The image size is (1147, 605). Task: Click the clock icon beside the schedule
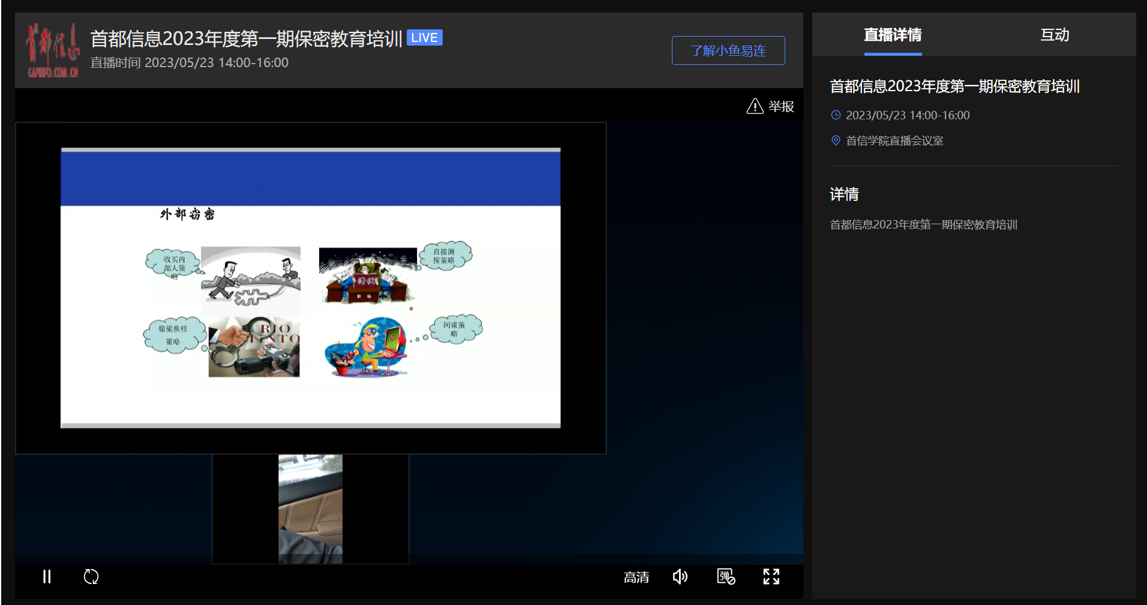[x=836, y=115]
